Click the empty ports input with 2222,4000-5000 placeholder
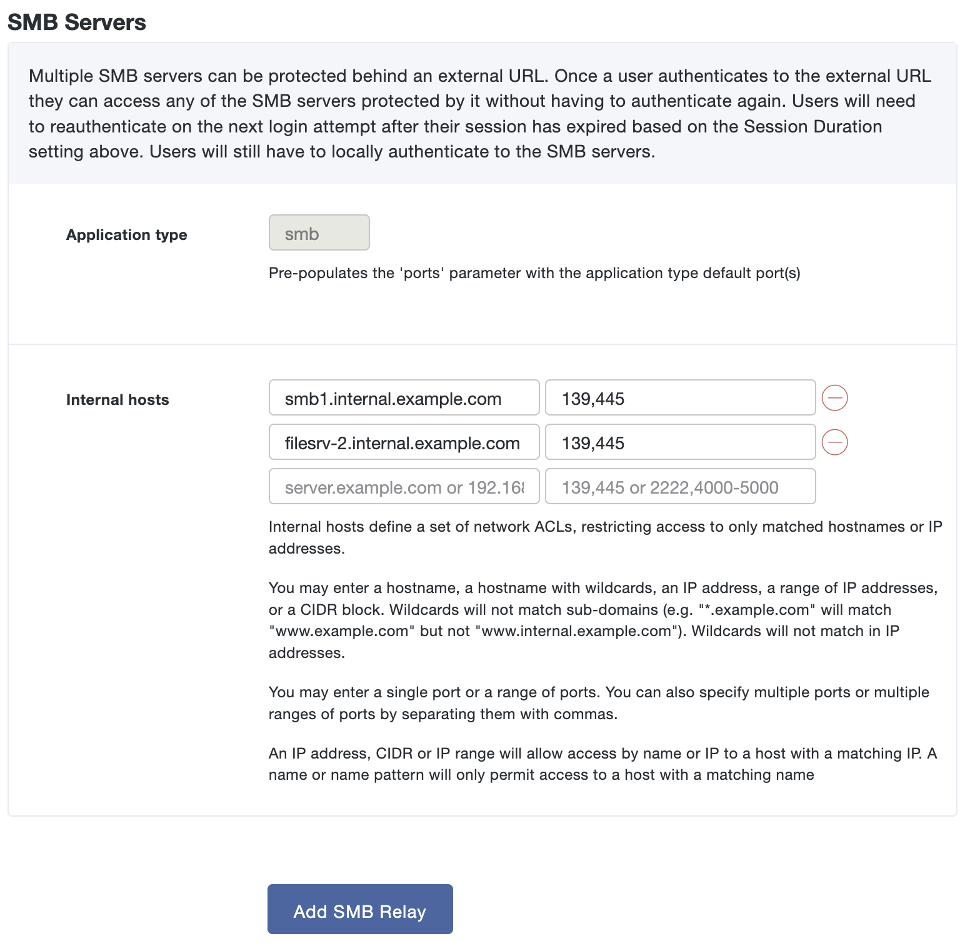The height and width of the screenshot is (951, 970). 680,486
